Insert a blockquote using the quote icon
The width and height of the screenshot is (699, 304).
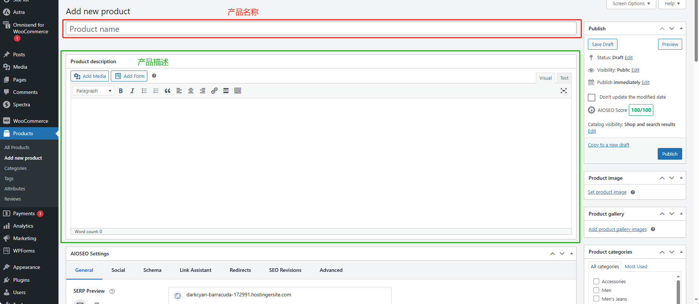pos(167,91)
